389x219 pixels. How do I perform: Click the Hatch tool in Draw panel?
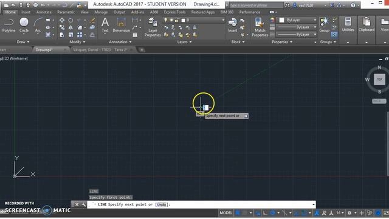click(x=48, y=35)
